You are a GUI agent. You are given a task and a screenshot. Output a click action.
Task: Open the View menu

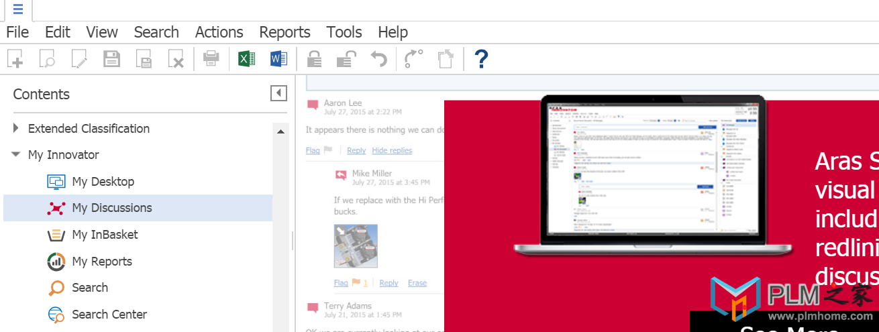[102, 32]
